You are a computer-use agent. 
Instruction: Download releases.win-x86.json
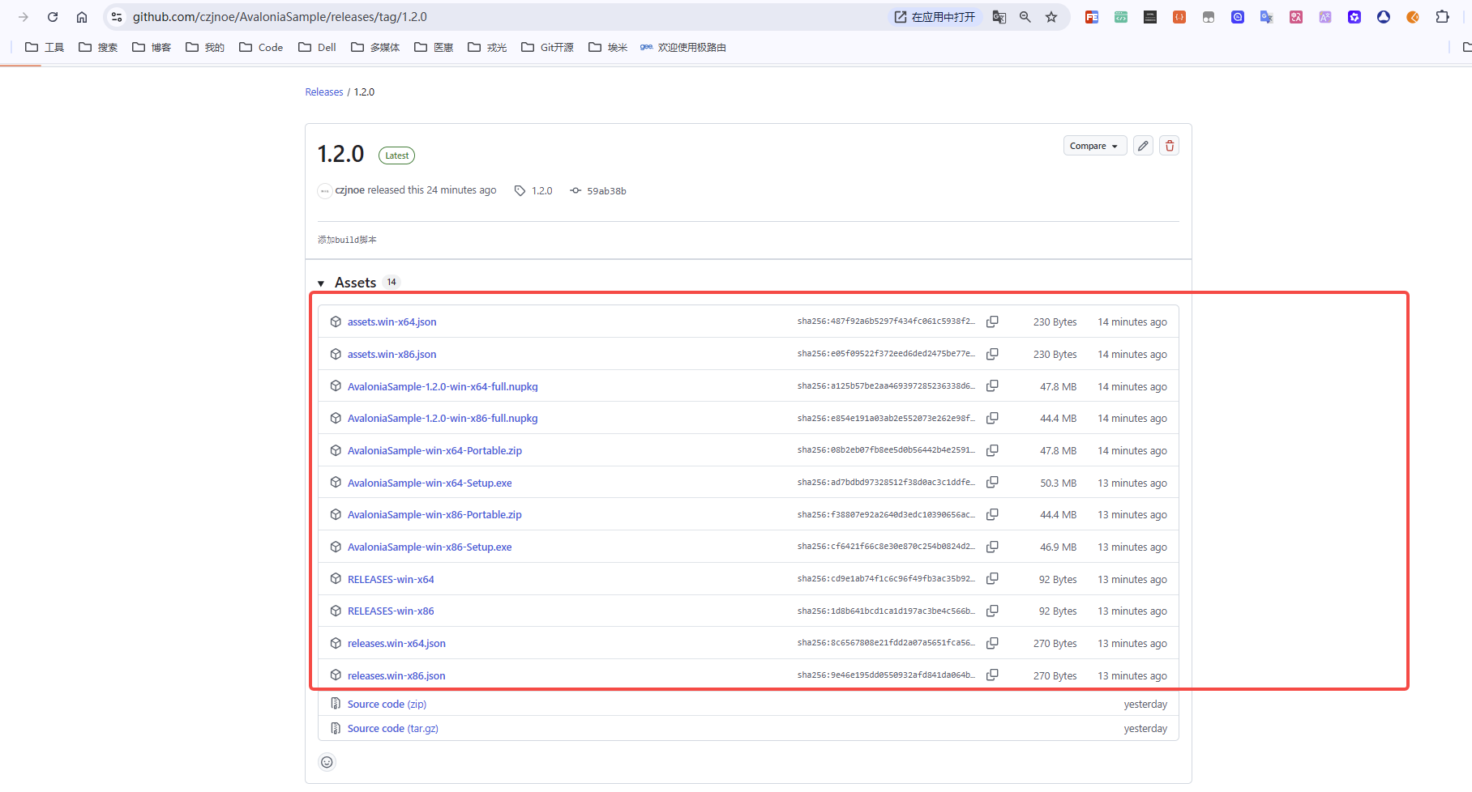tap(396, 676)
